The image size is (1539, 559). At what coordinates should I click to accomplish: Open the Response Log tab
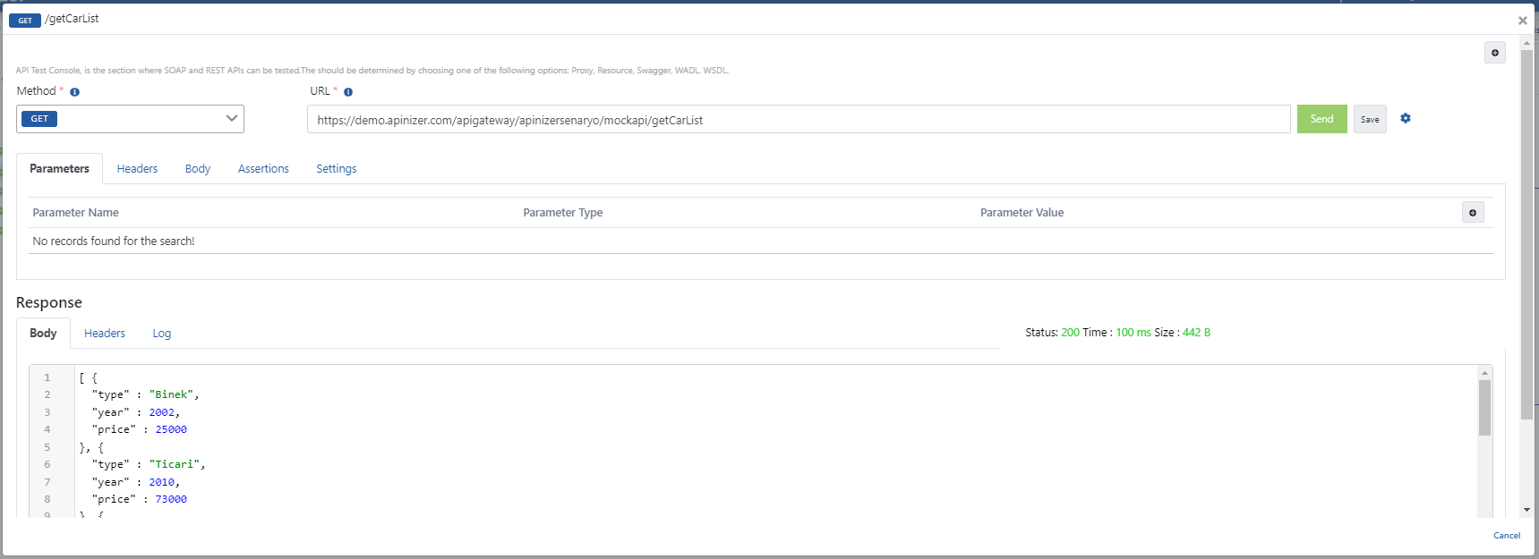click(x=161, y=333)
